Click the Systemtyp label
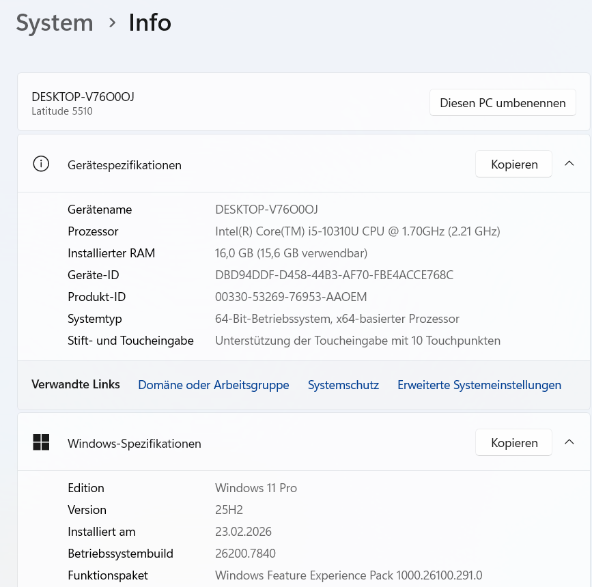 95,319
